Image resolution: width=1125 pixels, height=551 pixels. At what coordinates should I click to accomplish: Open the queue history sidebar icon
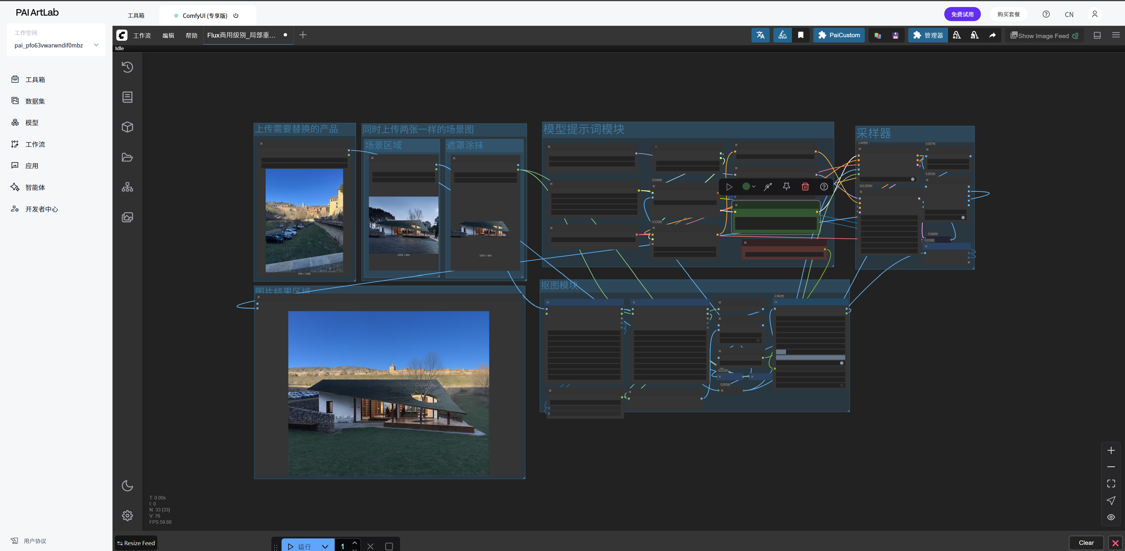click(127, 67)
